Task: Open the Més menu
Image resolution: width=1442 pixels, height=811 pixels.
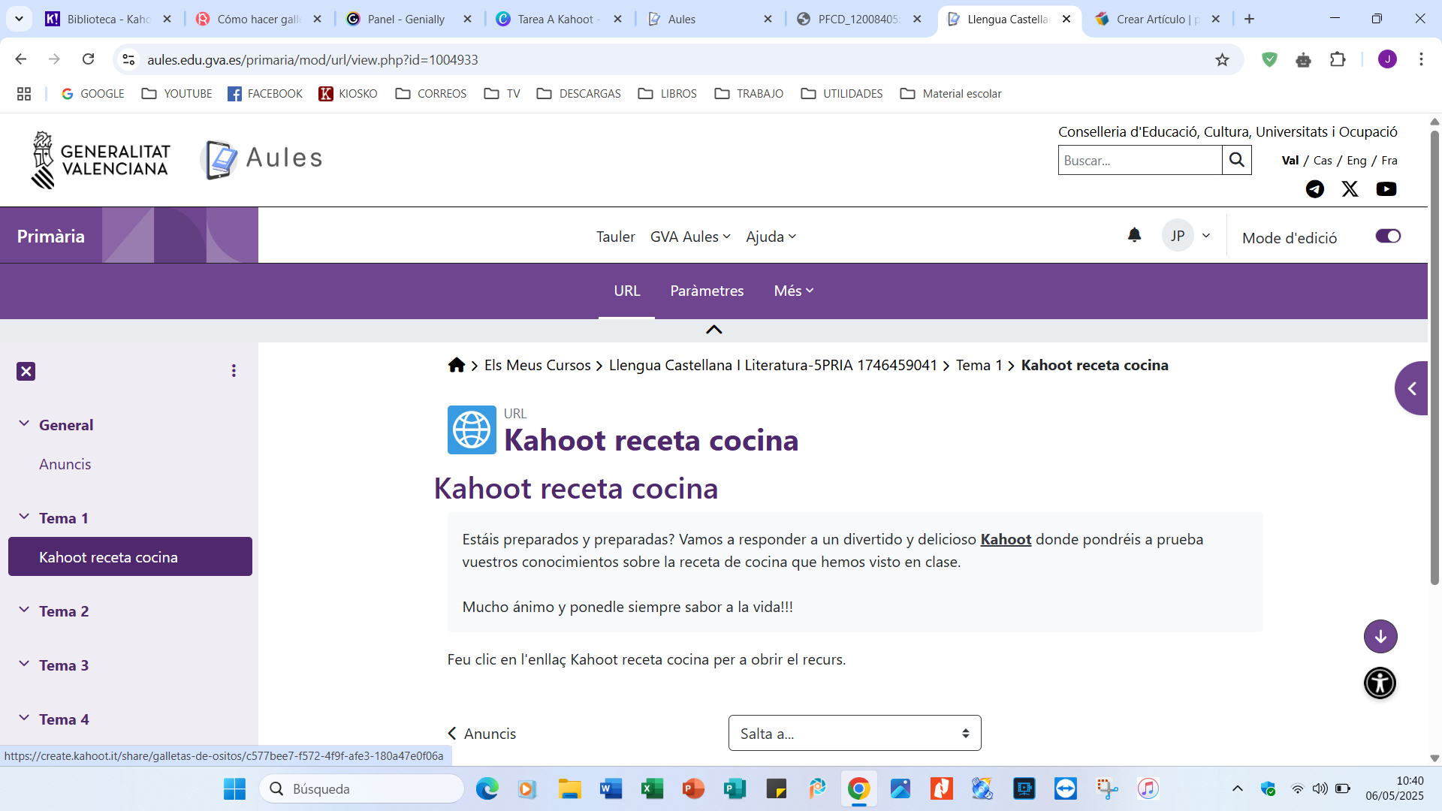Action: (792, 291)
